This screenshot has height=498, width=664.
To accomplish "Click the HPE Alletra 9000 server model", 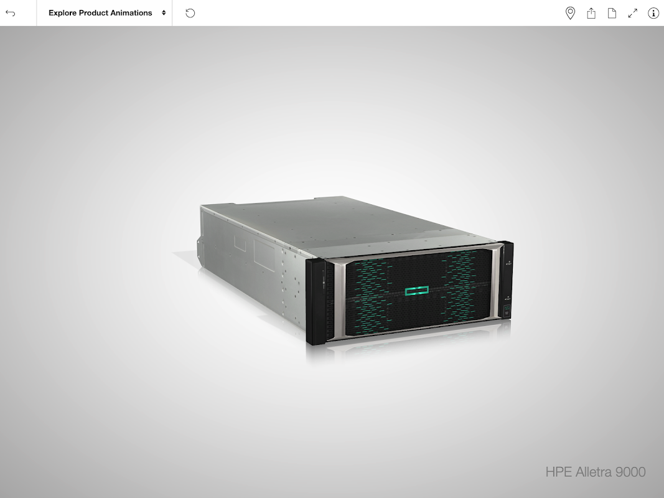I will pyautogui.click(x=355, y=270).
